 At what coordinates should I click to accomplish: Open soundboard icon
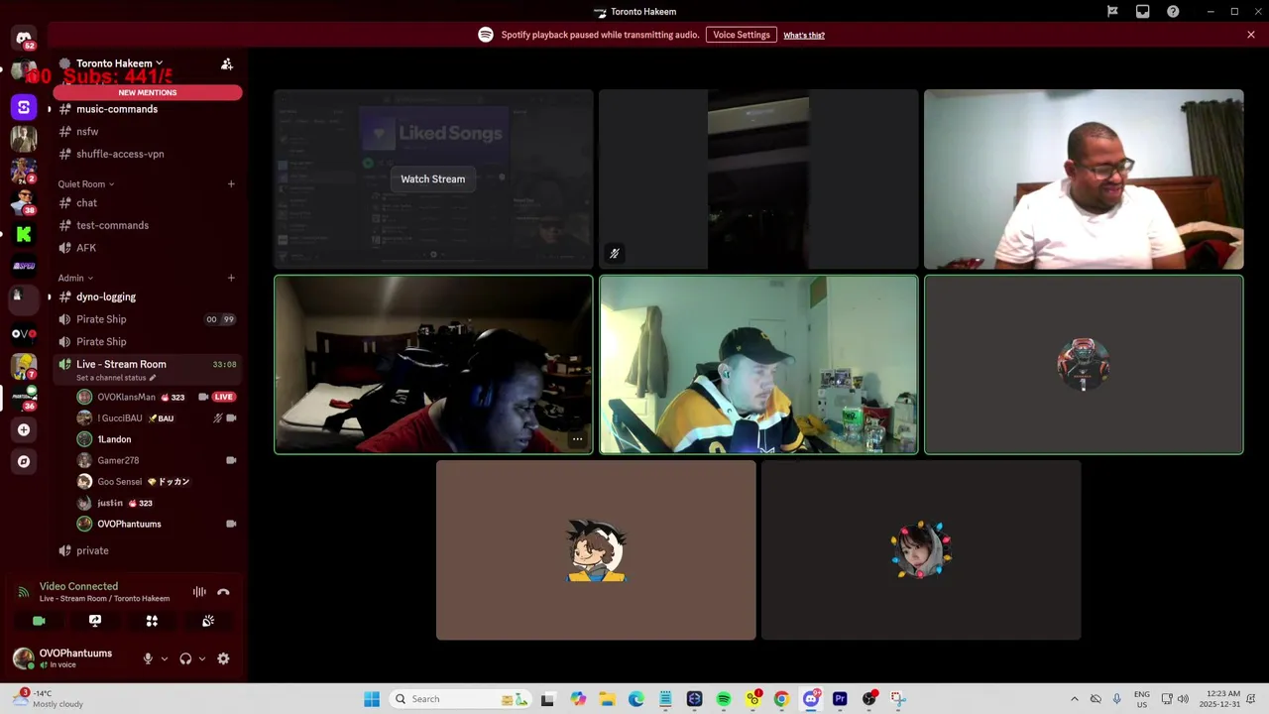(208, 621)
